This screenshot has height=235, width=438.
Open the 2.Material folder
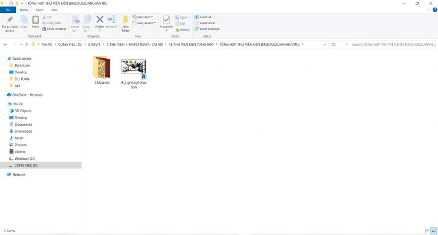click(100, 69)
